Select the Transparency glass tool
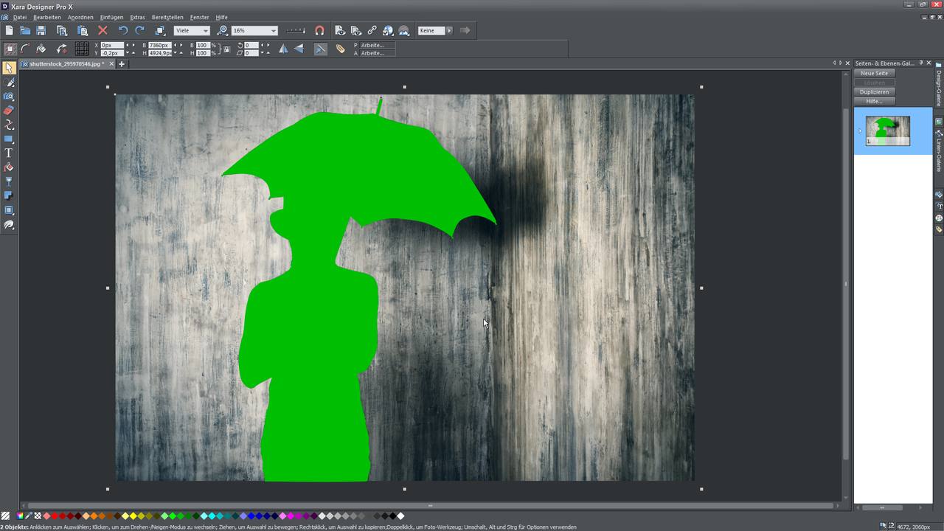 click(9, 181)
